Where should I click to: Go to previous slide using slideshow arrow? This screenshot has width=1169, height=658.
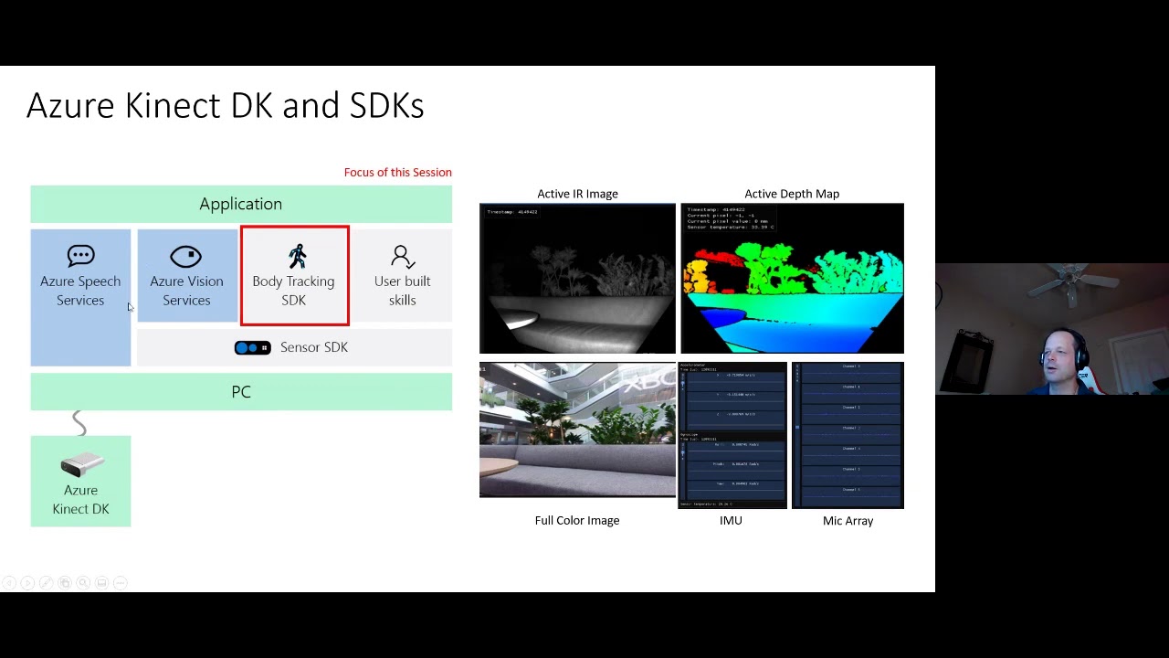9,583
